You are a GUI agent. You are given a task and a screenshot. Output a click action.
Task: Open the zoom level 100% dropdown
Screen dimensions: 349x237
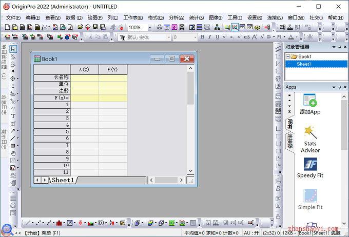click(150, 28)
